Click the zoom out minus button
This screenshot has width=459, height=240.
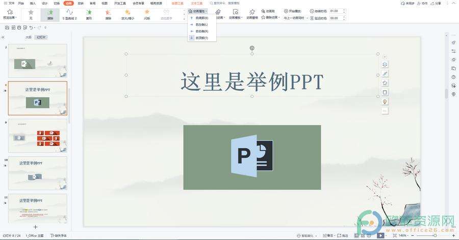(413, 235)
